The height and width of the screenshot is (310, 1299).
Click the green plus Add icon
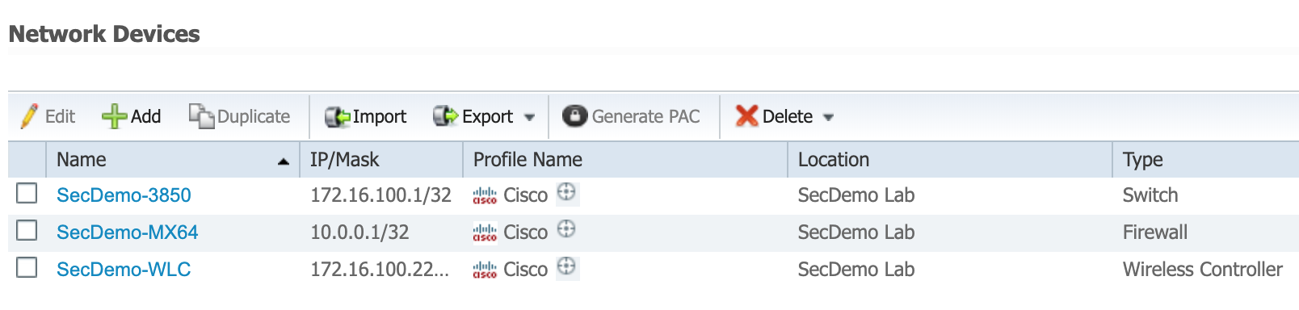114,116
